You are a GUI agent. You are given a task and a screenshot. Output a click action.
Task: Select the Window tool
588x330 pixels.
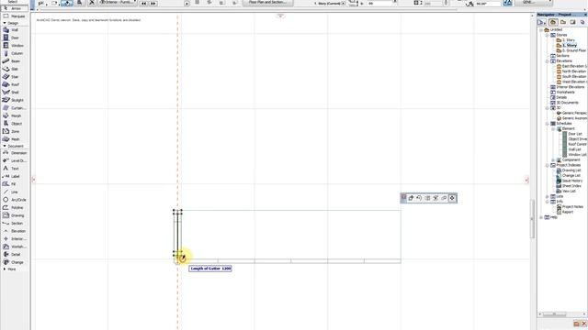point(15,46)
